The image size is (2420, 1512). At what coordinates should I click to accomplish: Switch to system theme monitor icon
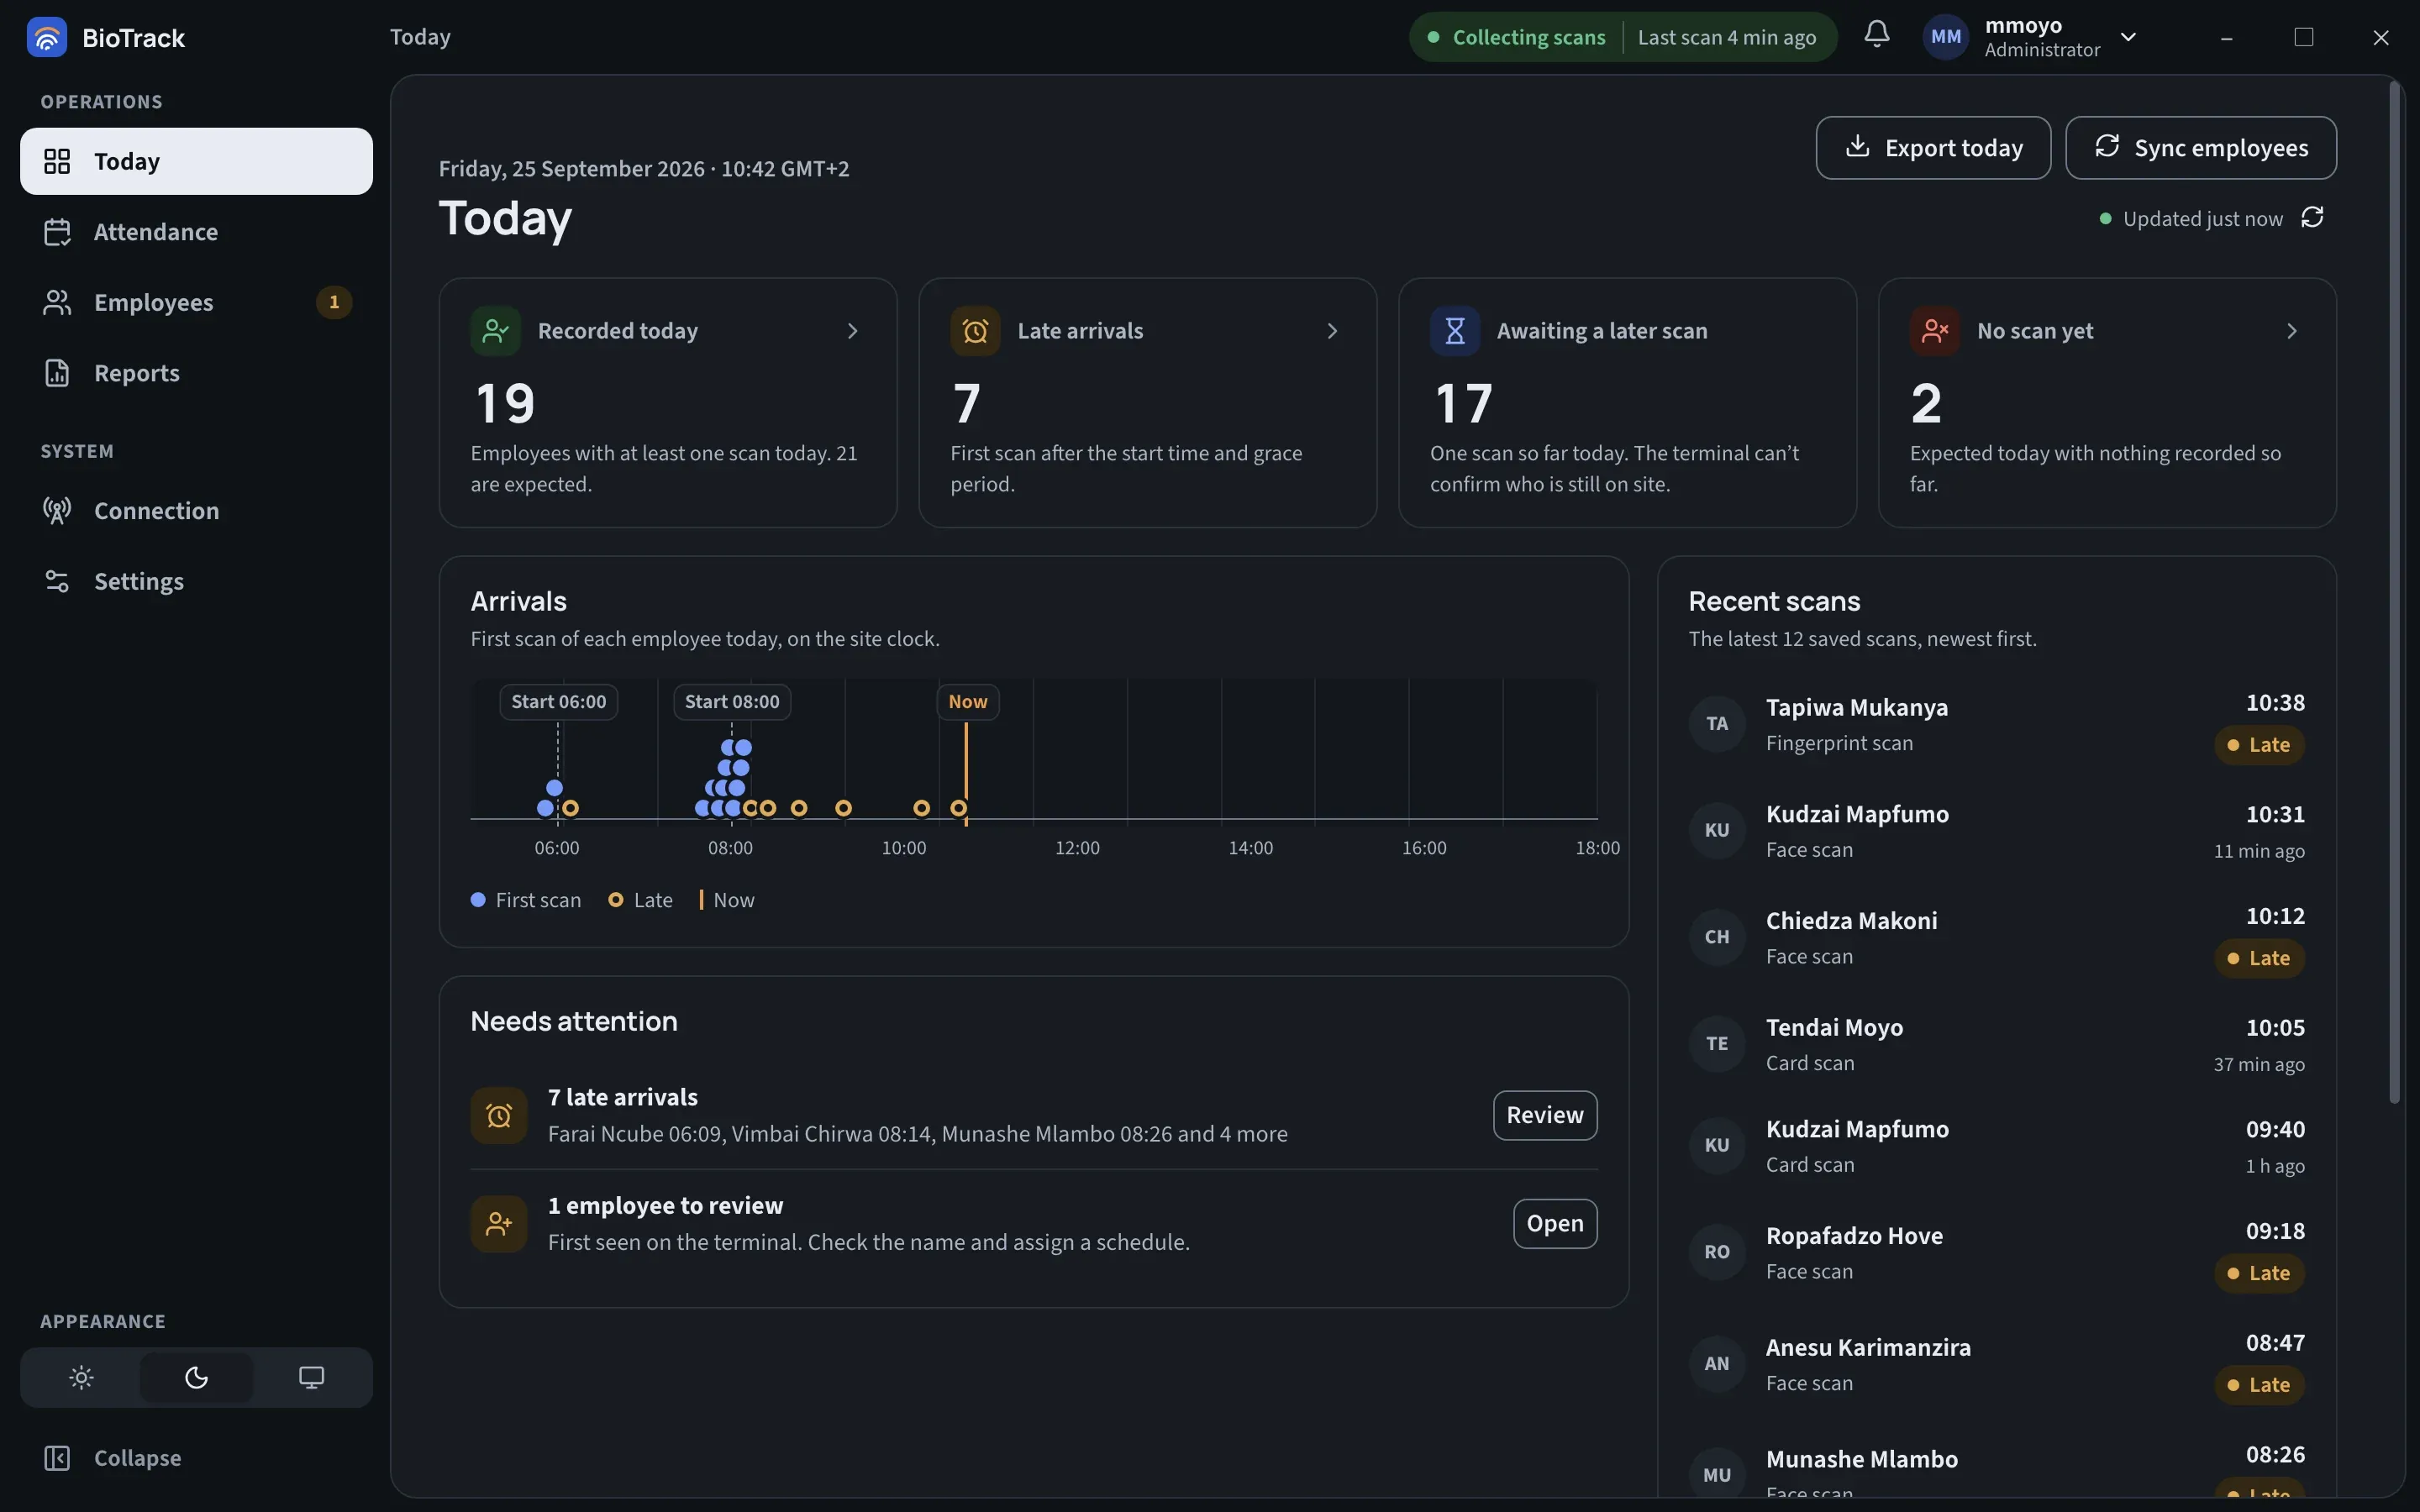(311, 1378)
